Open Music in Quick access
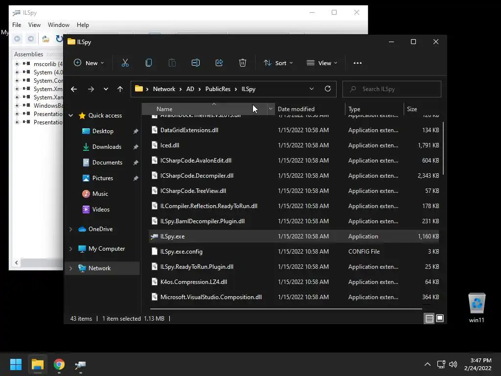The height and width of the screenshot is (376, 501). click(100, 194)
